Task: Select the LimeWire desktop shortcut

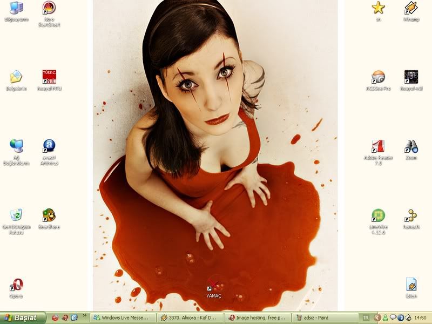Action: click(378, 216)
